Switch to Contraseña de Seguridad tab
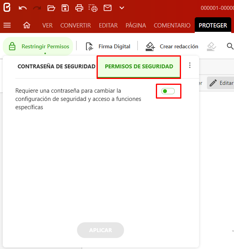 [57, 66]
